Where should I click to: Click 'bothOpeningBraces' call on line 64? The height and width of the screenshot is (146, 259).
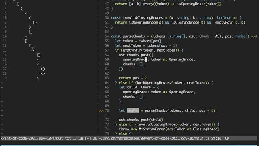click(x=154, y=83)
